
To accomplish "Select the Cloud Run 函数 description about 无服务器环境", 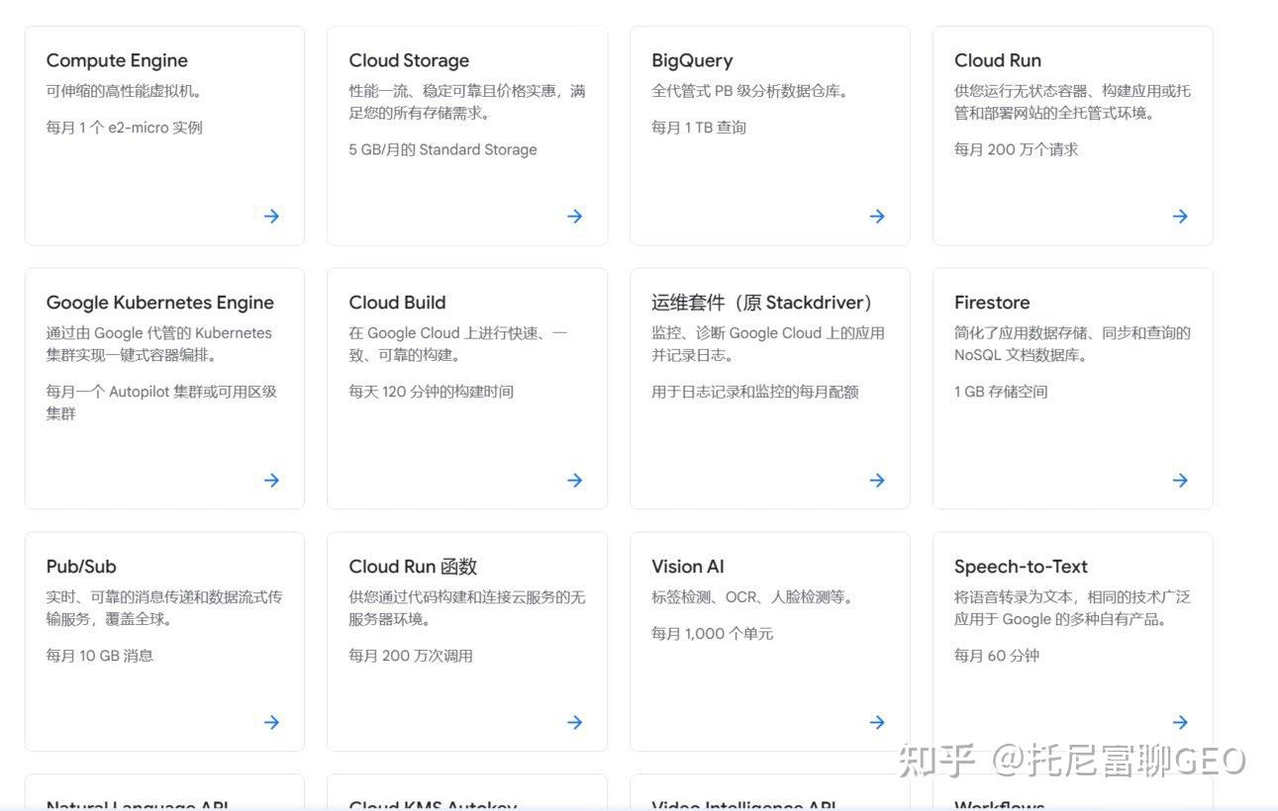I will coord(467,608).
